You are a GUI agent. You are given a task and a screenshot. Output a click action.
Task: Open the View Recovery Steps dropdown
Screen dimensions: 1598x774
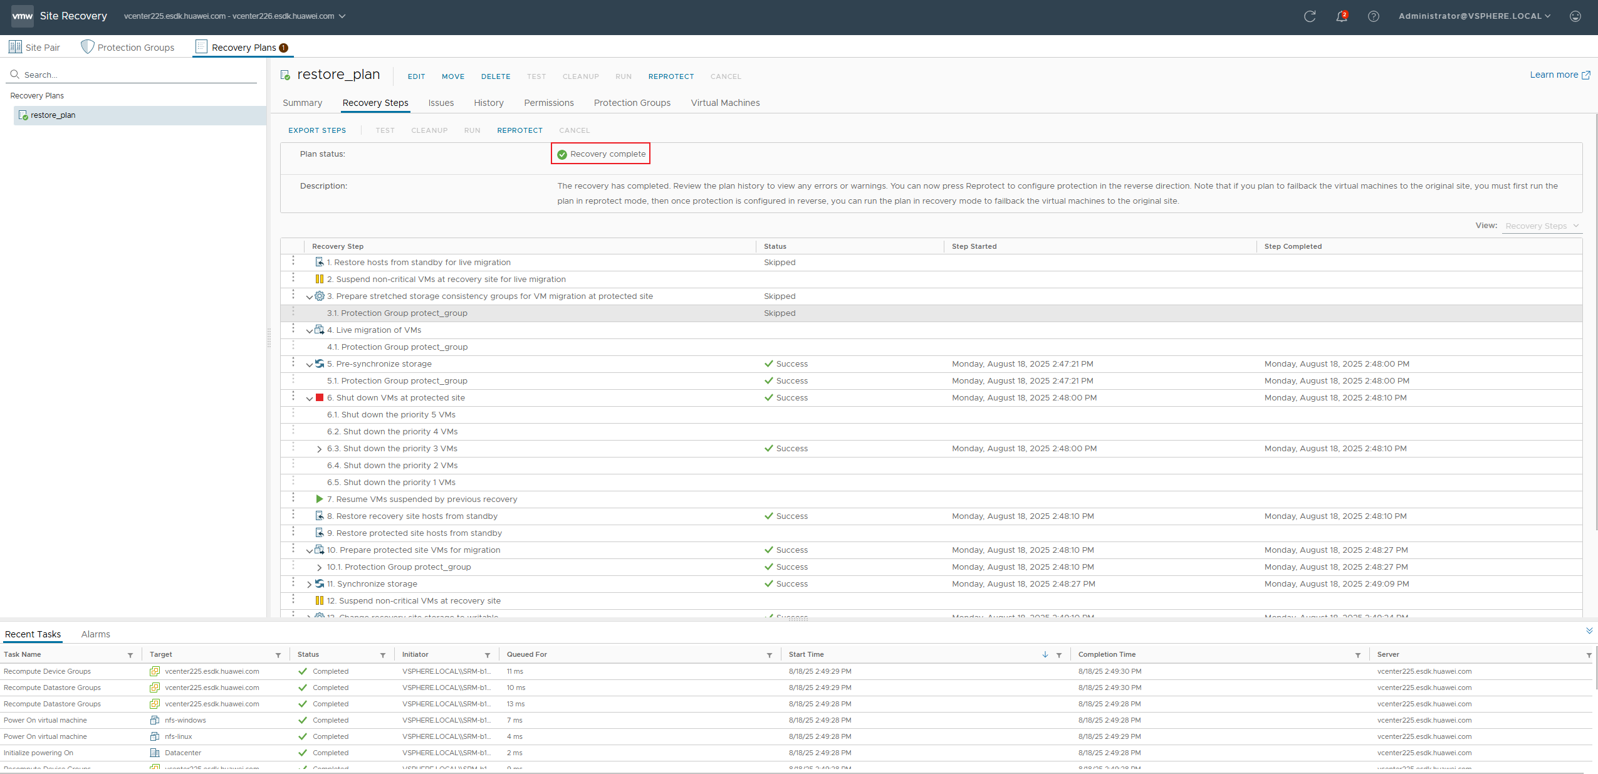[x=1542, y=226]
